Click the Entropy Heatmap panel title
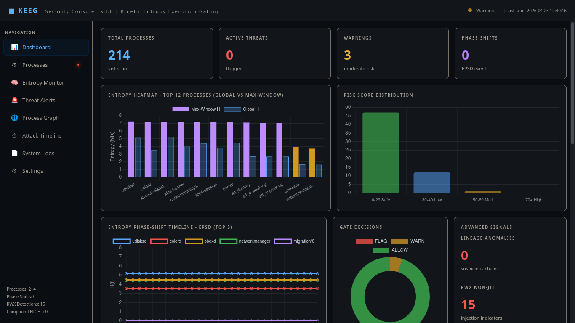Viewport: 575px width, 323px height. pyautogui.click(x=196, y=95)
